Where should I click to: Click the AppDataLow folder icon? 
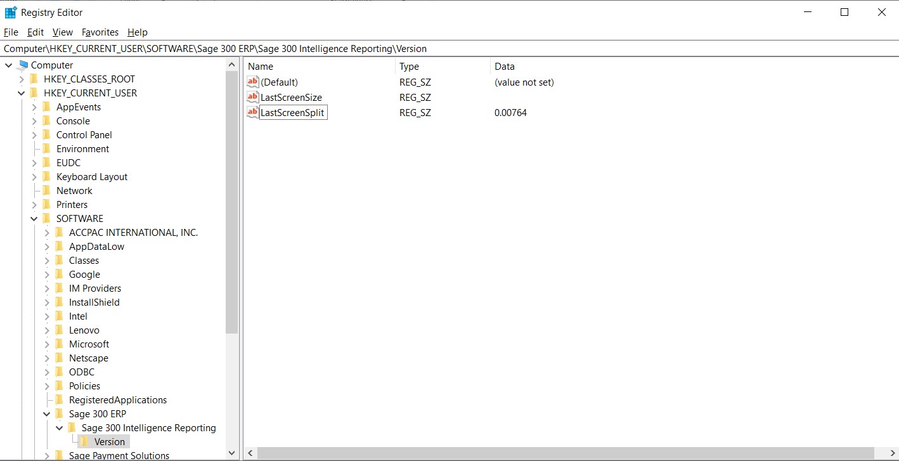[60, 246]
